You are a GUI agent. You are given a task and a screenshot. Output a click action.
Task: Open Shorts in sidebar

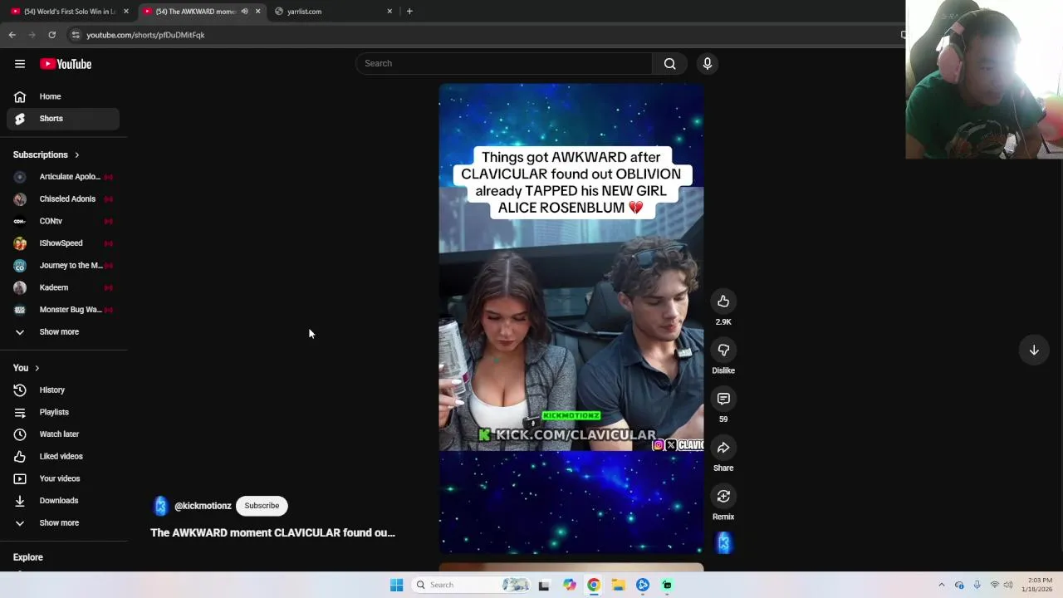tap(63, 119)
